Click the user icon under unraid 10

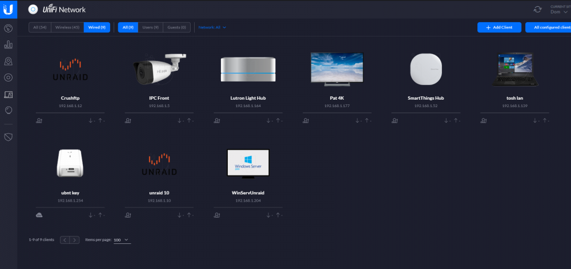(x=128, y=215)
